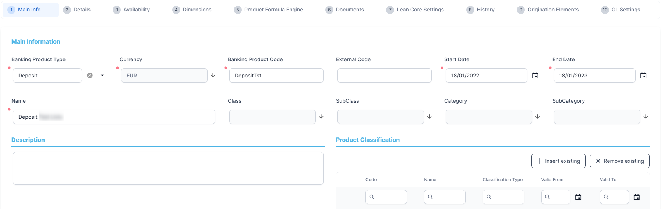Open the End Date calendar picker
The height and width of the screenshot is (209, 661).
tap(643, 76)
